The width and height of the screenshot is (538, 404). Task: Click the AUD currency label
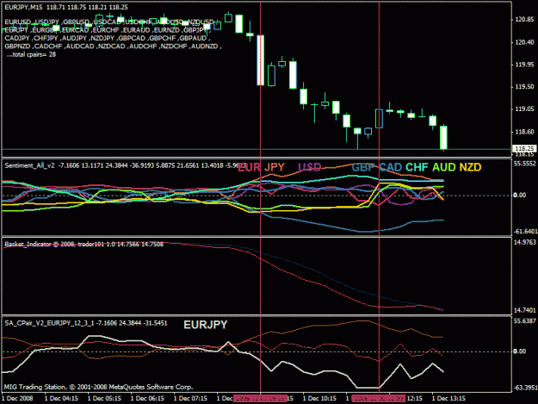(x=444, y=167)
